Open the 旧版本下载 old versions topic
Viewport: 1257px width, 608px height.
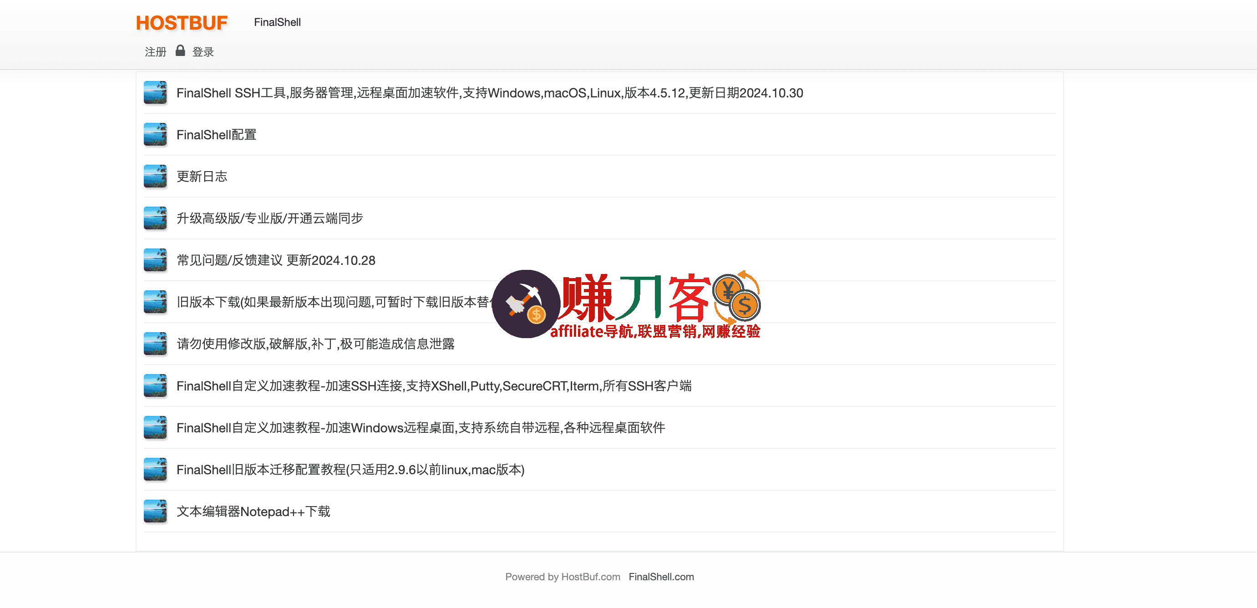pos(333,302)
